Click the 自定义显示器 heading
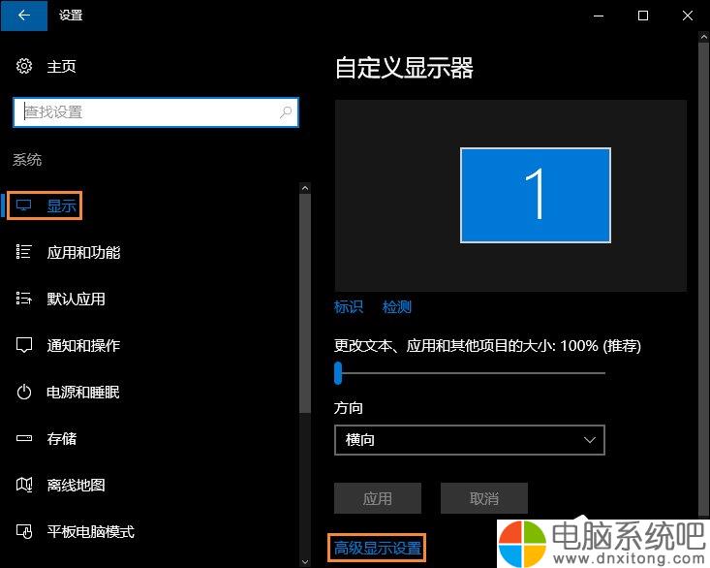 pos(404,68)
